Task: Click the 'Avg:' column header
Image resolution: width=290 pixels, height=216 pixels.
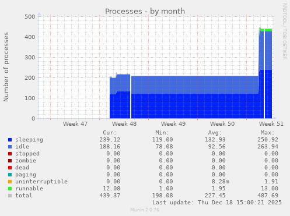Action: coord(215,133)
